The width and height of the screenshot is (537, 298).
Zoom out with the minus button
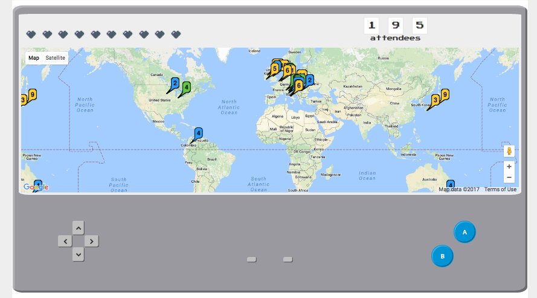click(x=509, y=177)
